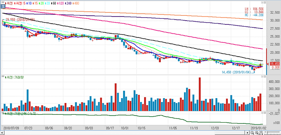Click the 12/03 date axis label

[x=215, y=128]
